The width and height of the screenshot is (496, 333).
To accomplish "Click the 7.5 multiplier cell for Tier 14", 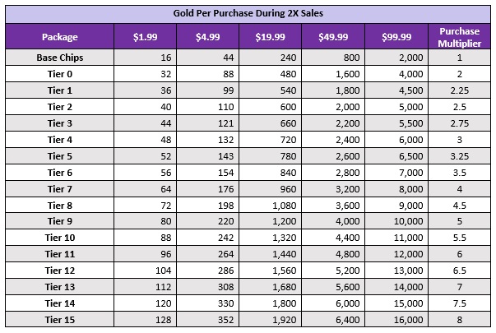I will pyautogui.click(x=459, y=303).
